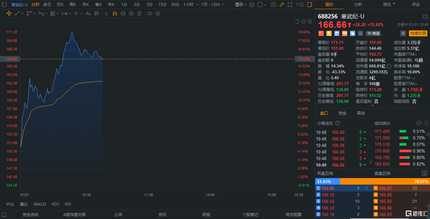The image size is (430, 219).
Task: Switch to the 资金 capital tab
Action: pyautogui.click(x=342, y=113)
